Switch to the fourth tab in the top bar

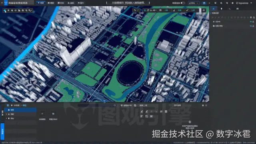click(x=71, y=3)
